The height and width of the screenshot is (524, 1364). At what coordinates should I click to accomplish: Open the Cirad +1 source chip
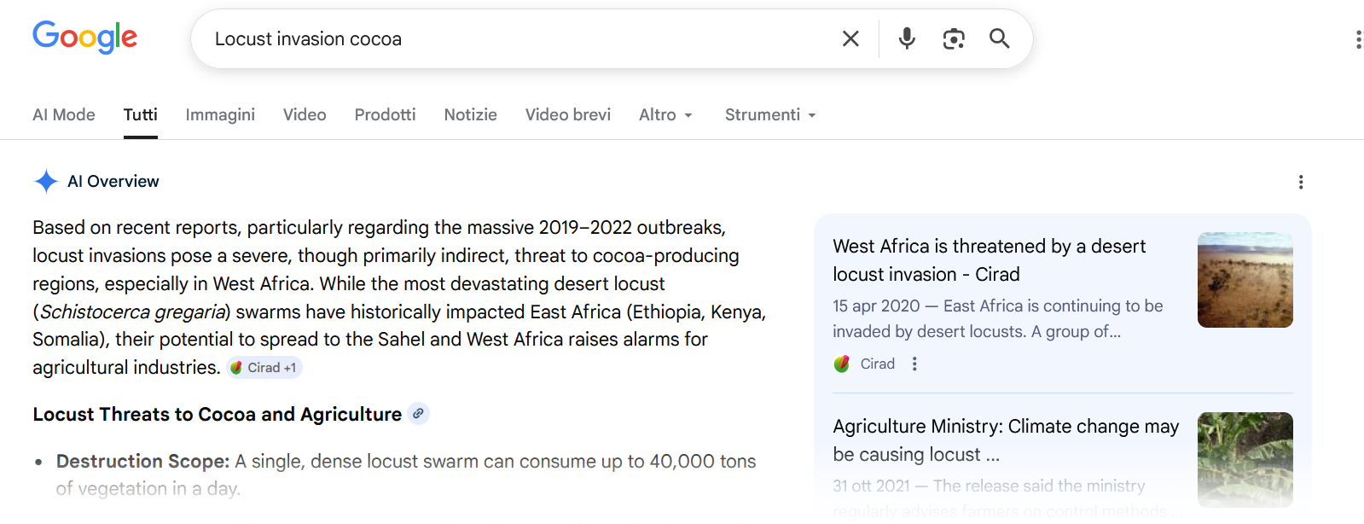(264, 367)
